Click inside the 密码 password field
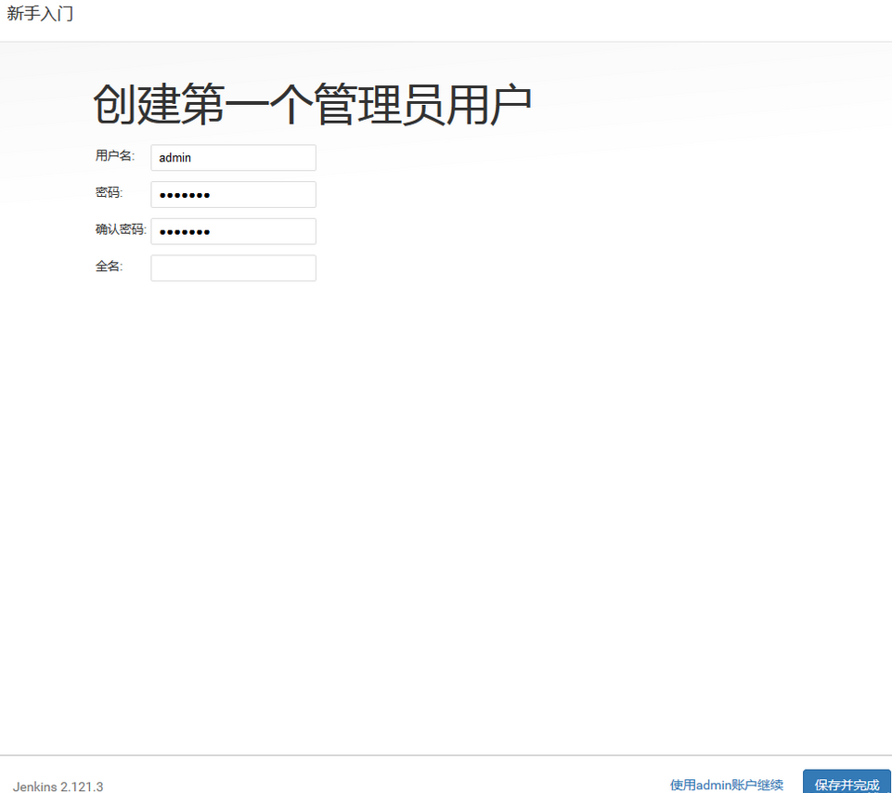The width and height of the screenshot is (892, 793). (232, 194)
